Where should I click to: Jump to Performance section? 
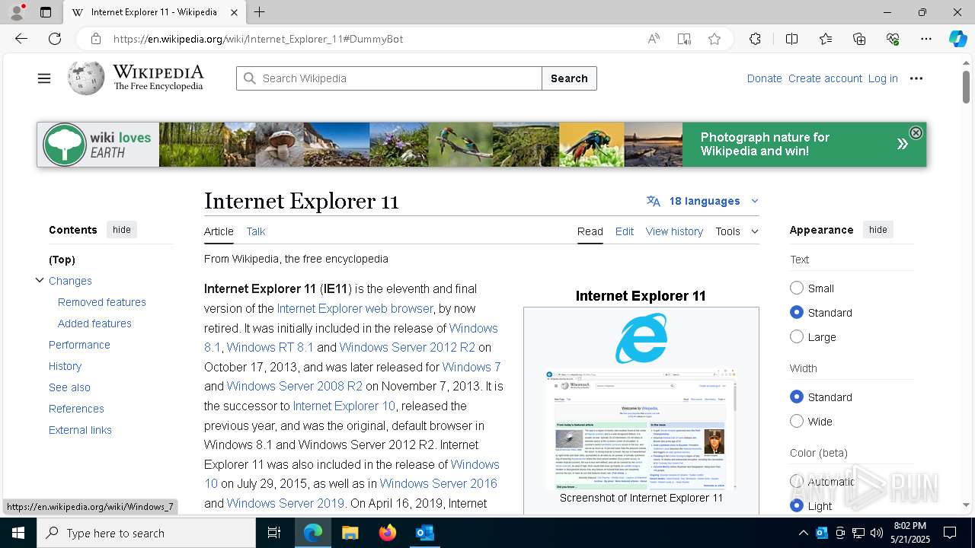tap(79, 345)
